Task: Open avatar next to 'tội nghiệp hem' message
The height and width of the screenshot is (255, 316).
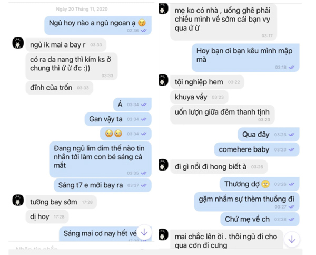Action: pos(163,80)
